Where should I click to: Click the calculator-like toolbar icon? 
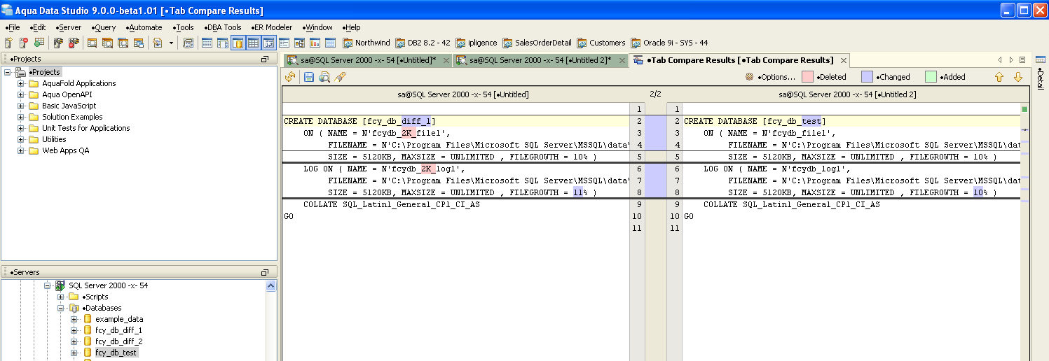pos(188,43)
